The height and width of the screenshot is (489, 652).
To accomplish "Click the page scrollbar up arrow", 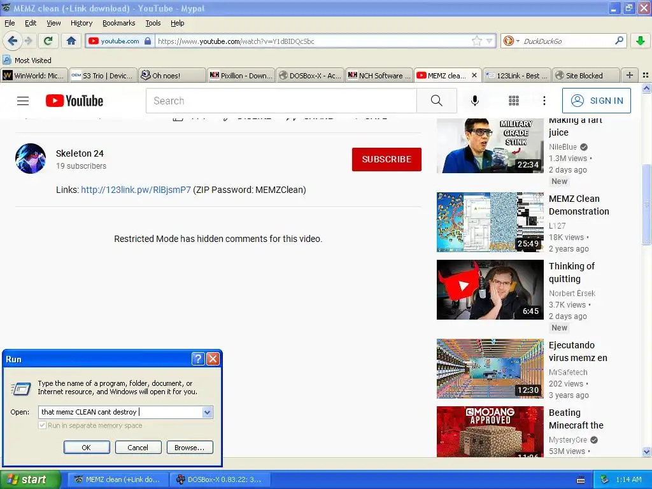I will [646, 88].
